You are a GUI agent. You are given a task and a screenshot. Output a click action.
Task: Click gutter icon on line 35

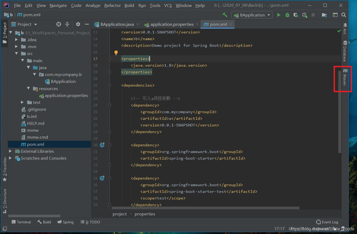point(102,178)
